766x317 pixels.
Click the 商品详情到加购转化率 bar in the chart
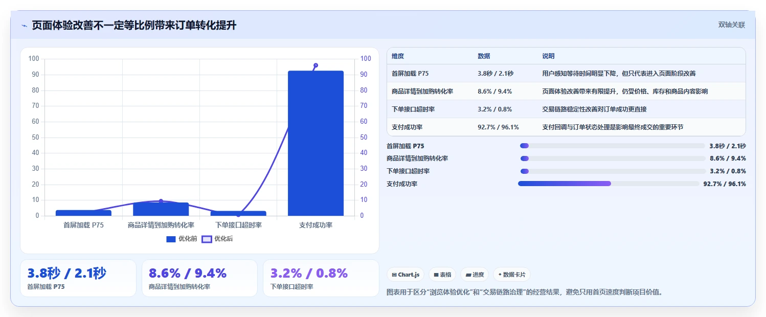(x=161, y=209)
